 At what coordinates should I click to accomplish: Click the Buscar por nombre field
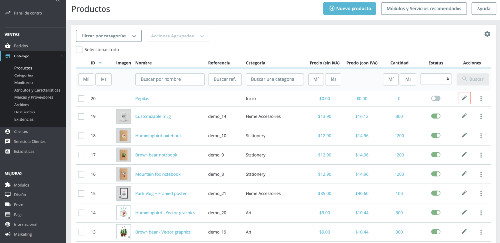[x=169, y=79]
